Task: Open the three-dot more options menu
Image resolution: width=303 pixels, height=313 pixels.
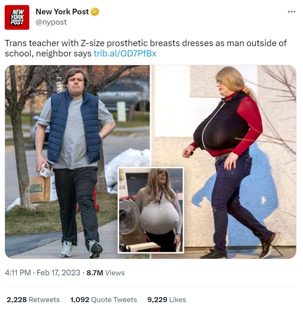Action: point(291,12)
